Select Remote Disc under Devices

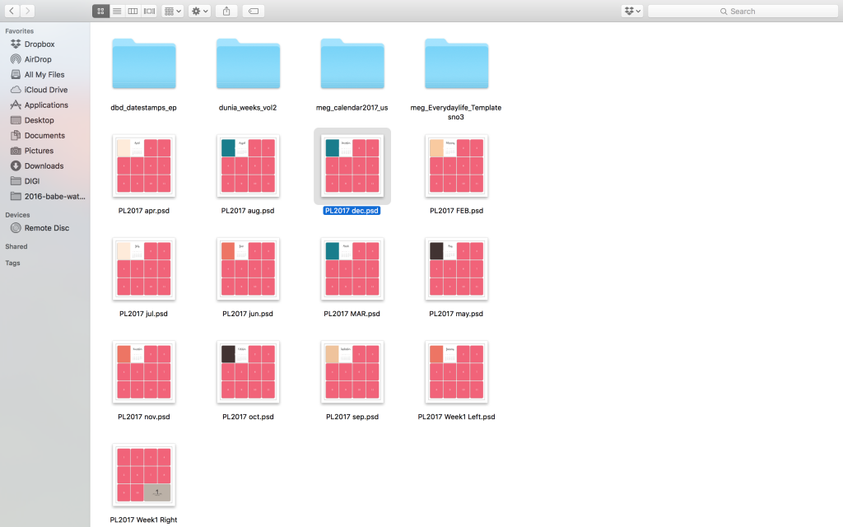pyautogui.click(x=47, y=228)
